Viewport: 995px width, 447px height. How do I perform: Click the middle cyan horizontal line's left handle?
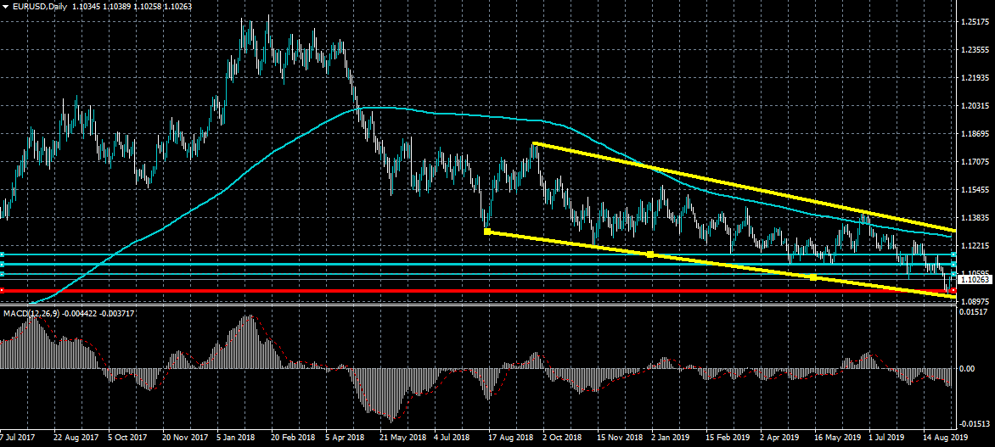3,265
